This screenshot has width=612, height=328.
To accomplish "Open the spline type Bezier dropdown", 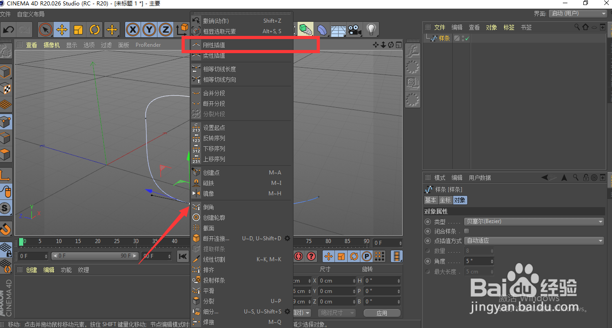I will point(534,222).
